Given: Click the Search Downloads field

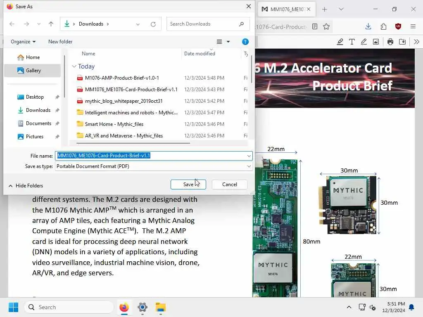Looking at the screenshot, I should [x=208, y=24].
